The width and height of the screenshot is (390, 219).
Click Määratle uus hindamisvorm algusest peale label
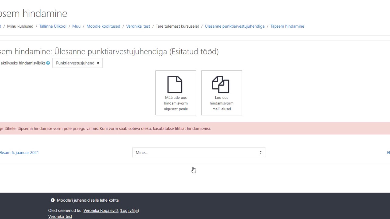click(176, 103)
